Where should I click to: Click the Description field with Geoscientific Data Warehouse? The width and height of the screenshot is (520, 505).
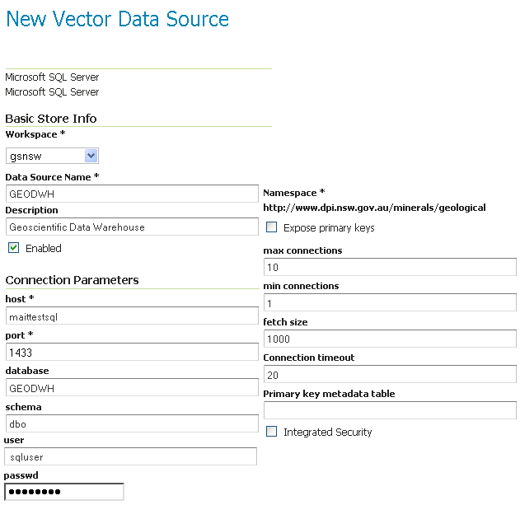[132, 227]
